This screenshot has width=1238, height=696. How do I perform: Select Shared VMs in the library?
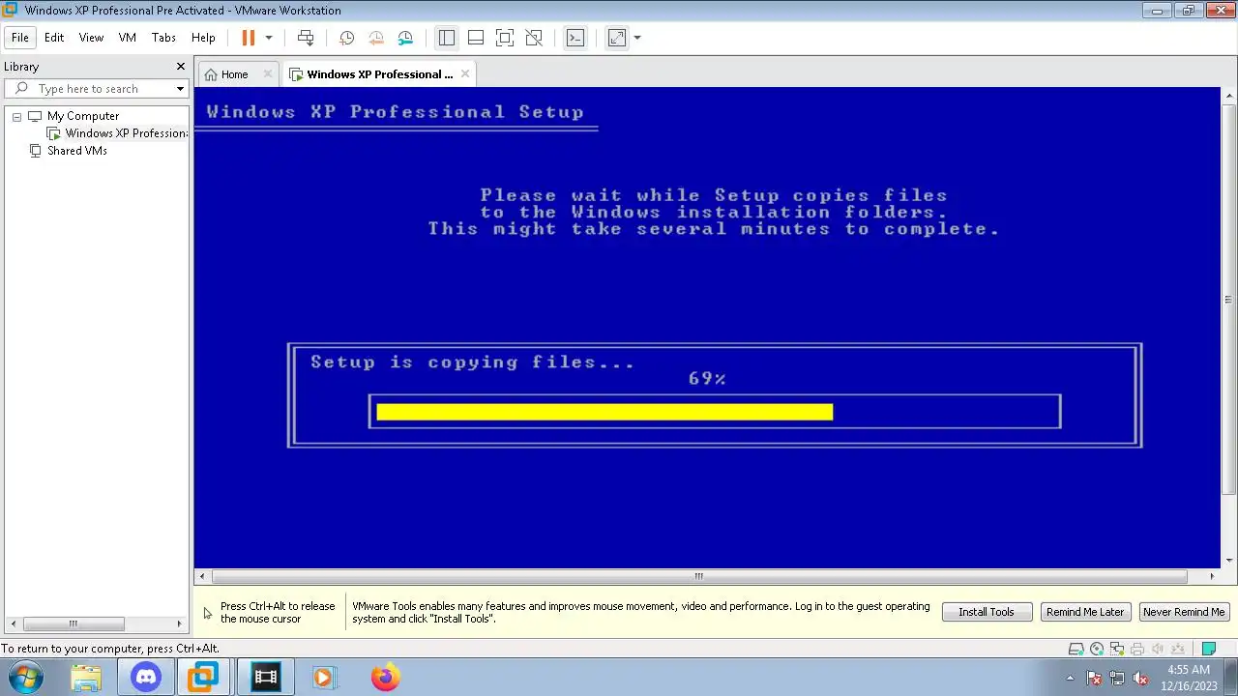point(77,151)
